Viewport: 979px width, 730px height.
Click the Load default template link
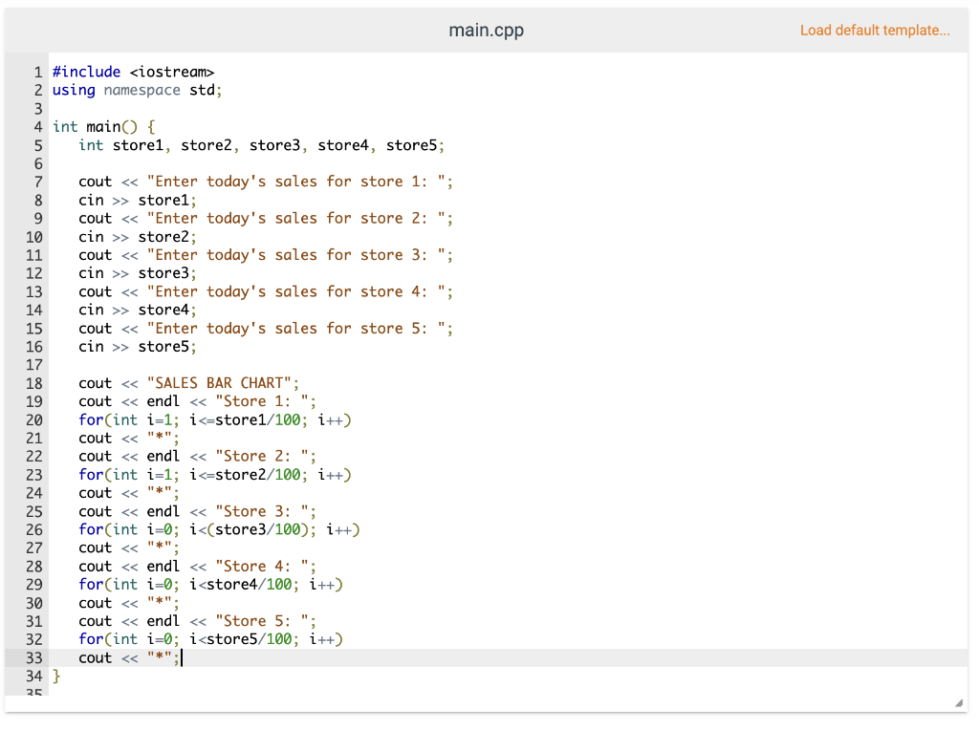point(875,30)
